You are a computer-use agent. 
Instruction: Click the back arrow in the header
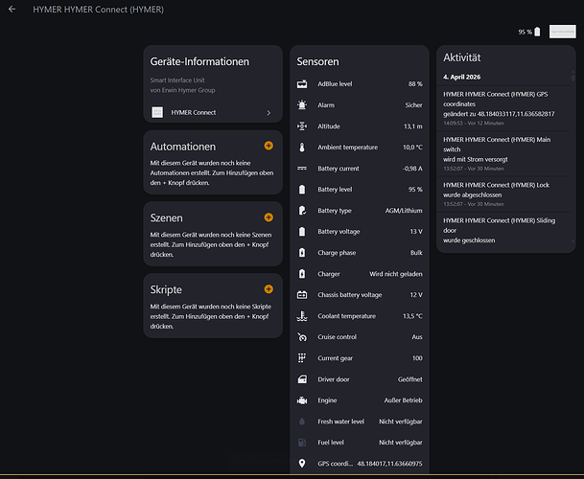click(x=12, y=10)
